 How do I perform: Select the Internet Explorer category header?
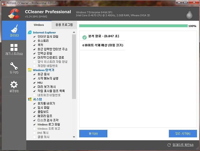(44, 33)
